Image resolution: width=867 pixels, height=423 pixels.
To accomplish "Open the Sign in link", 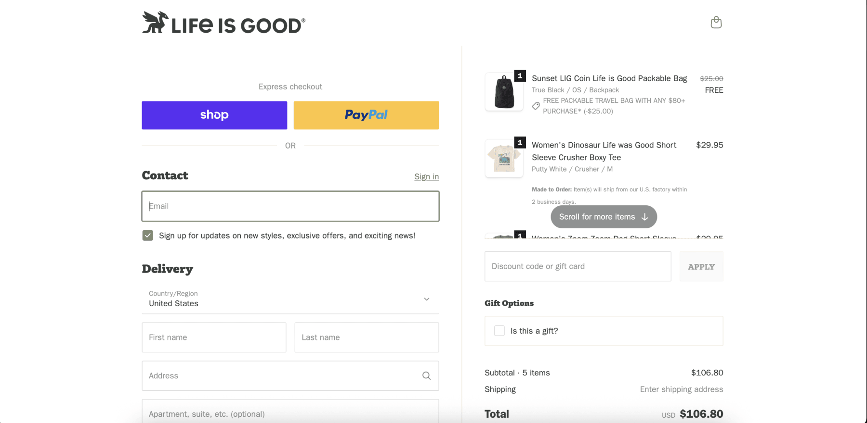I will point(426,176).
